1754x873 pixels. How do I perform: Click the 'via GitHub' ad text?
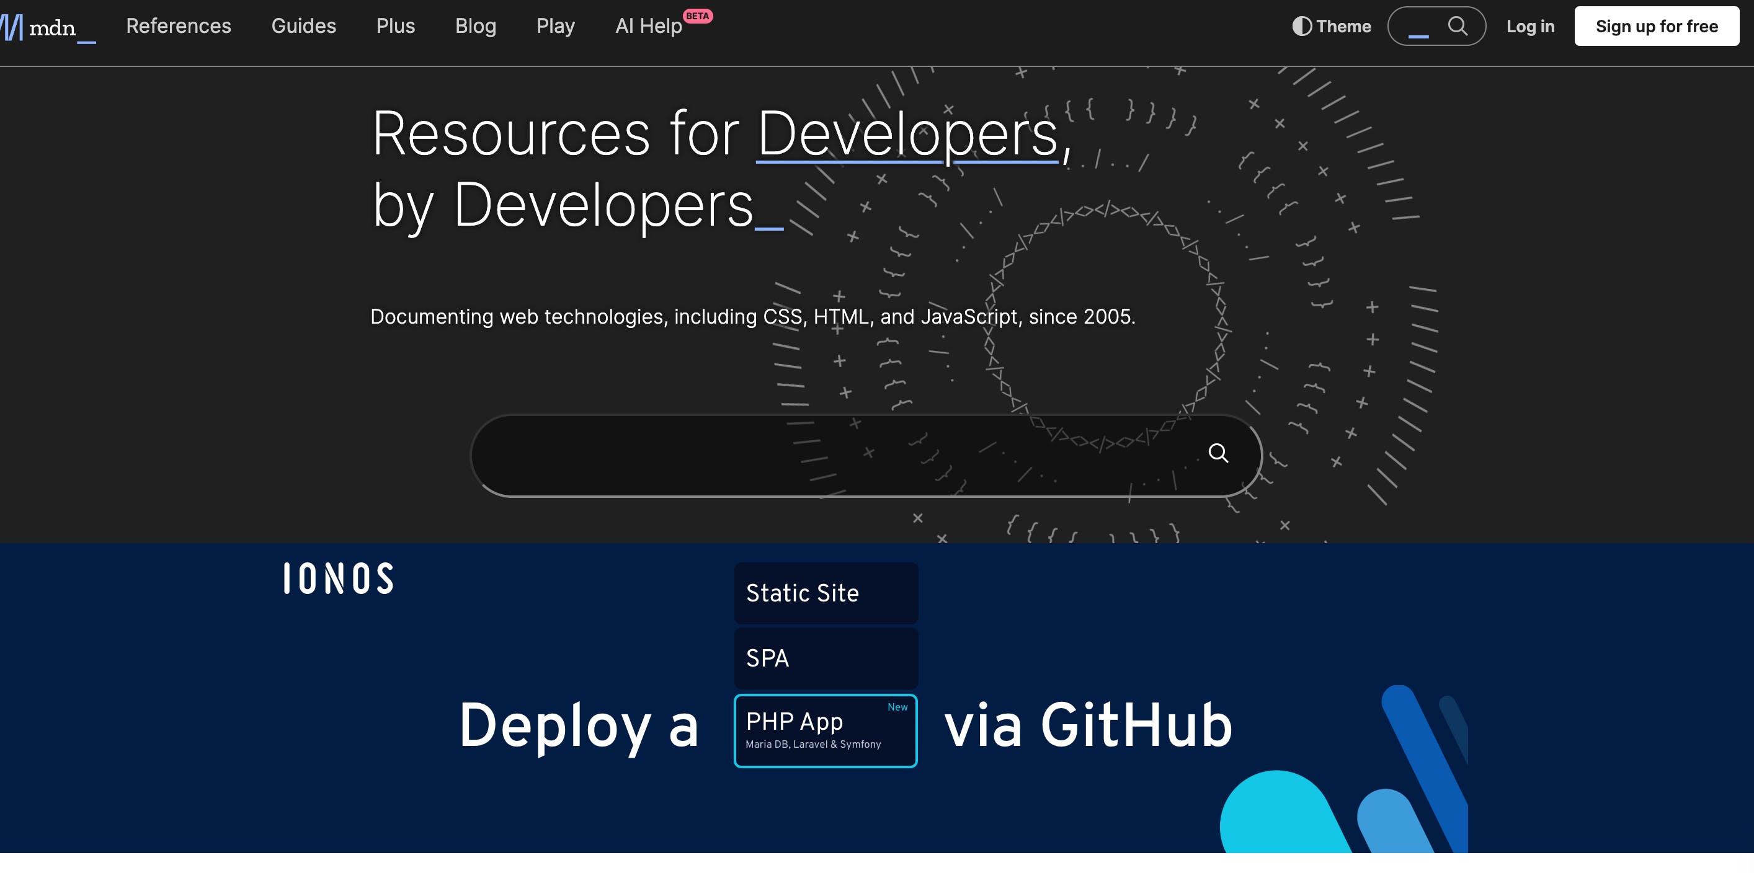pos(1088,725)
